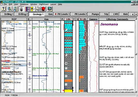Click the second magnifying glass zoom icon
Screen dimensions: 138x97
click(x=15, y=9)
